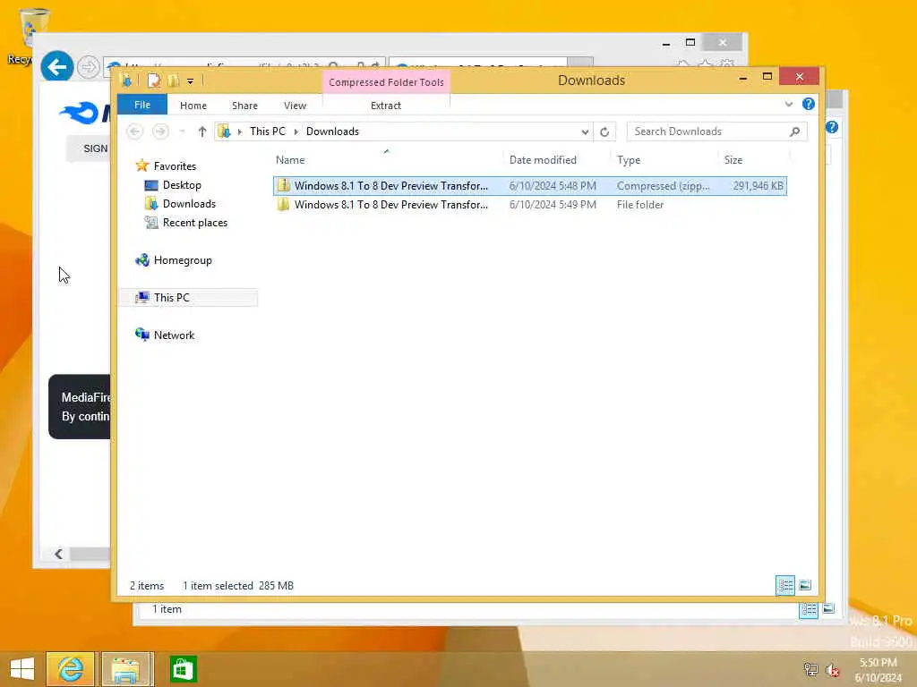Maximize the Downloads window
The image size is (917, 687).
coord(767,77)
